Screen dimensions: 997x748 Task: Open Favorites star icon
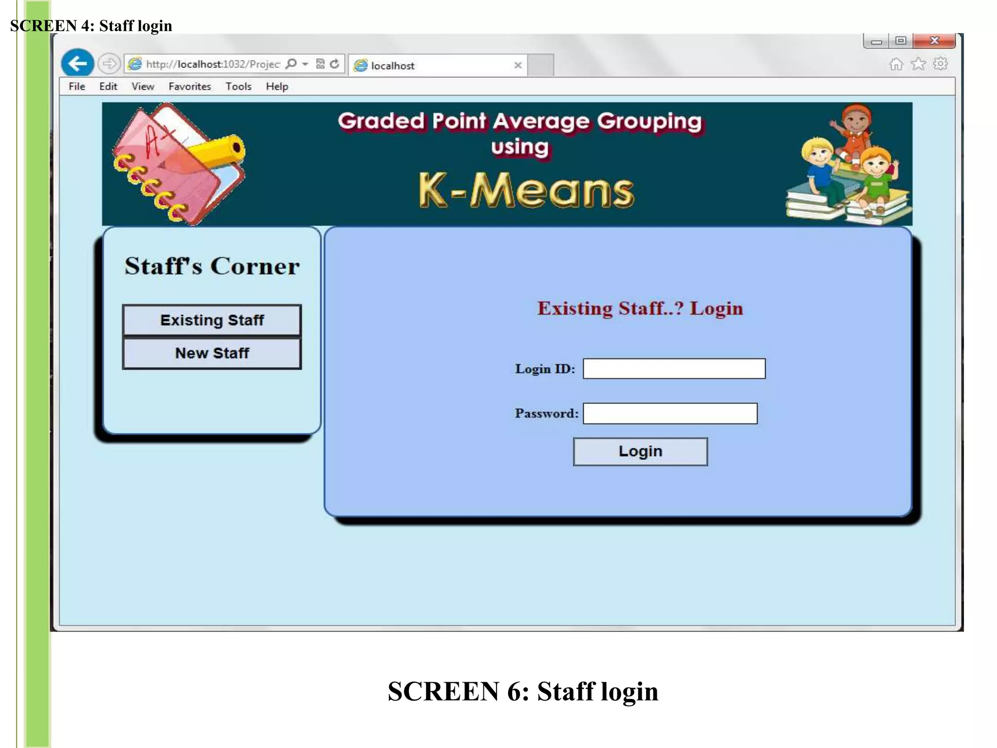coord(918,64)
